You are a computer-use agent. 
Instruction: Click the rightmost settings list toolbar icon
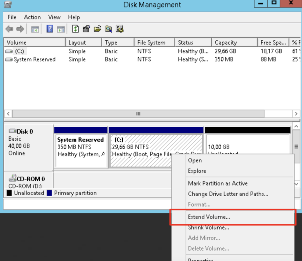120,29
